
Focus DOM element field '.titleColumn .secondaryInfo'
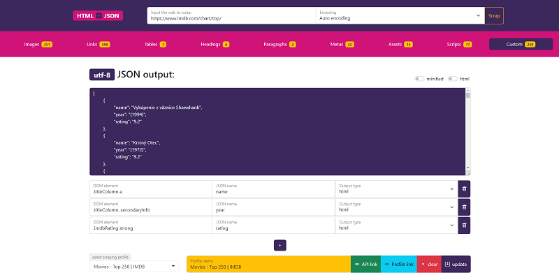click(x=151, y=207)
